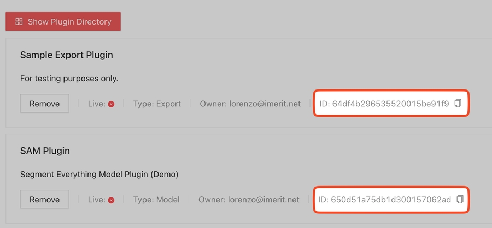Click the 'Type: Export' label
This screenshot has width=492, height=228.
tap(157, 104)
